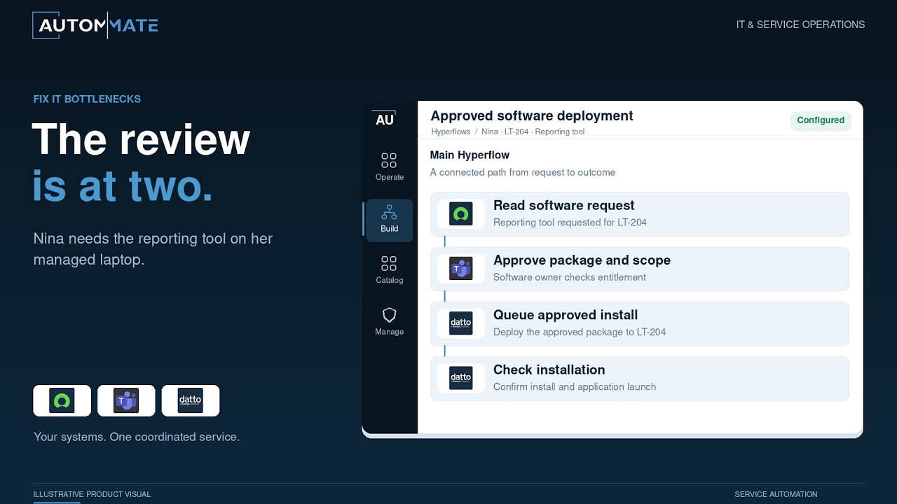Click the Teams icon on Approve package and scope

click(x=461, y=269)
